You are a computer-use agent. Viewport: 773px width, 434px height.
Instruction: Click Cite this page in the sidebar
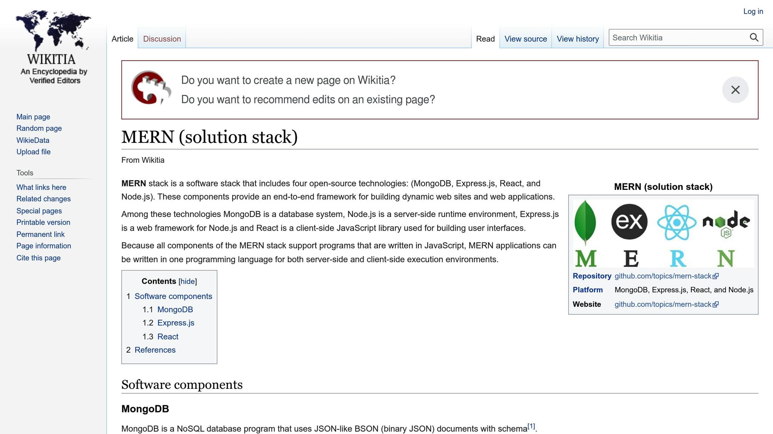(38, 258)
